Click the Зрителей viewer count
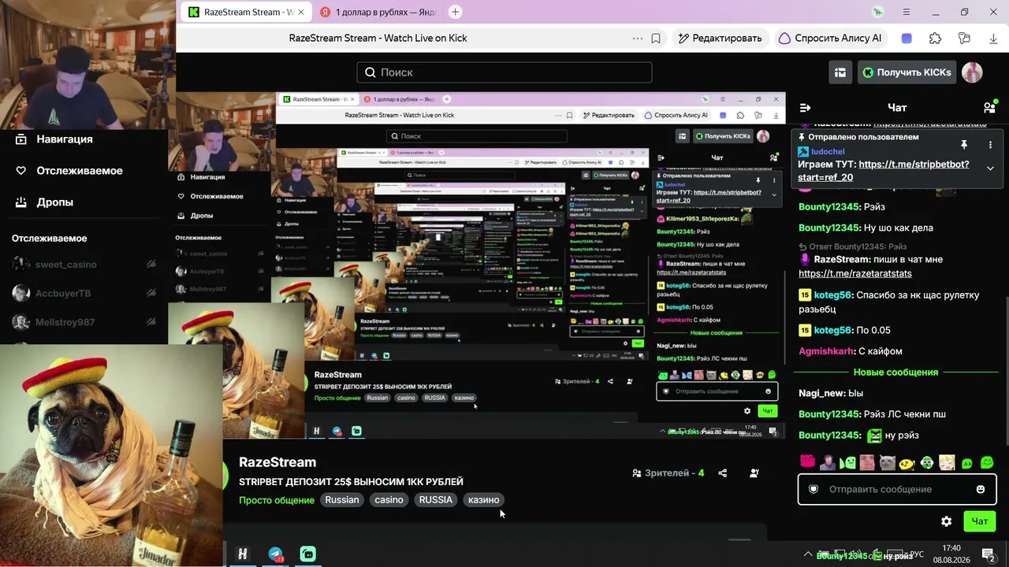Viewport: 1009px width, 567px height. (x=668, y=473)
